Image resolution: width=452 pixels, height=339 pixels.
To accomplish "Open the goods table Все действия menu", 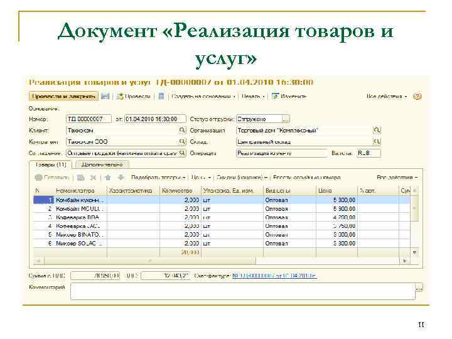I will (397, 178).
